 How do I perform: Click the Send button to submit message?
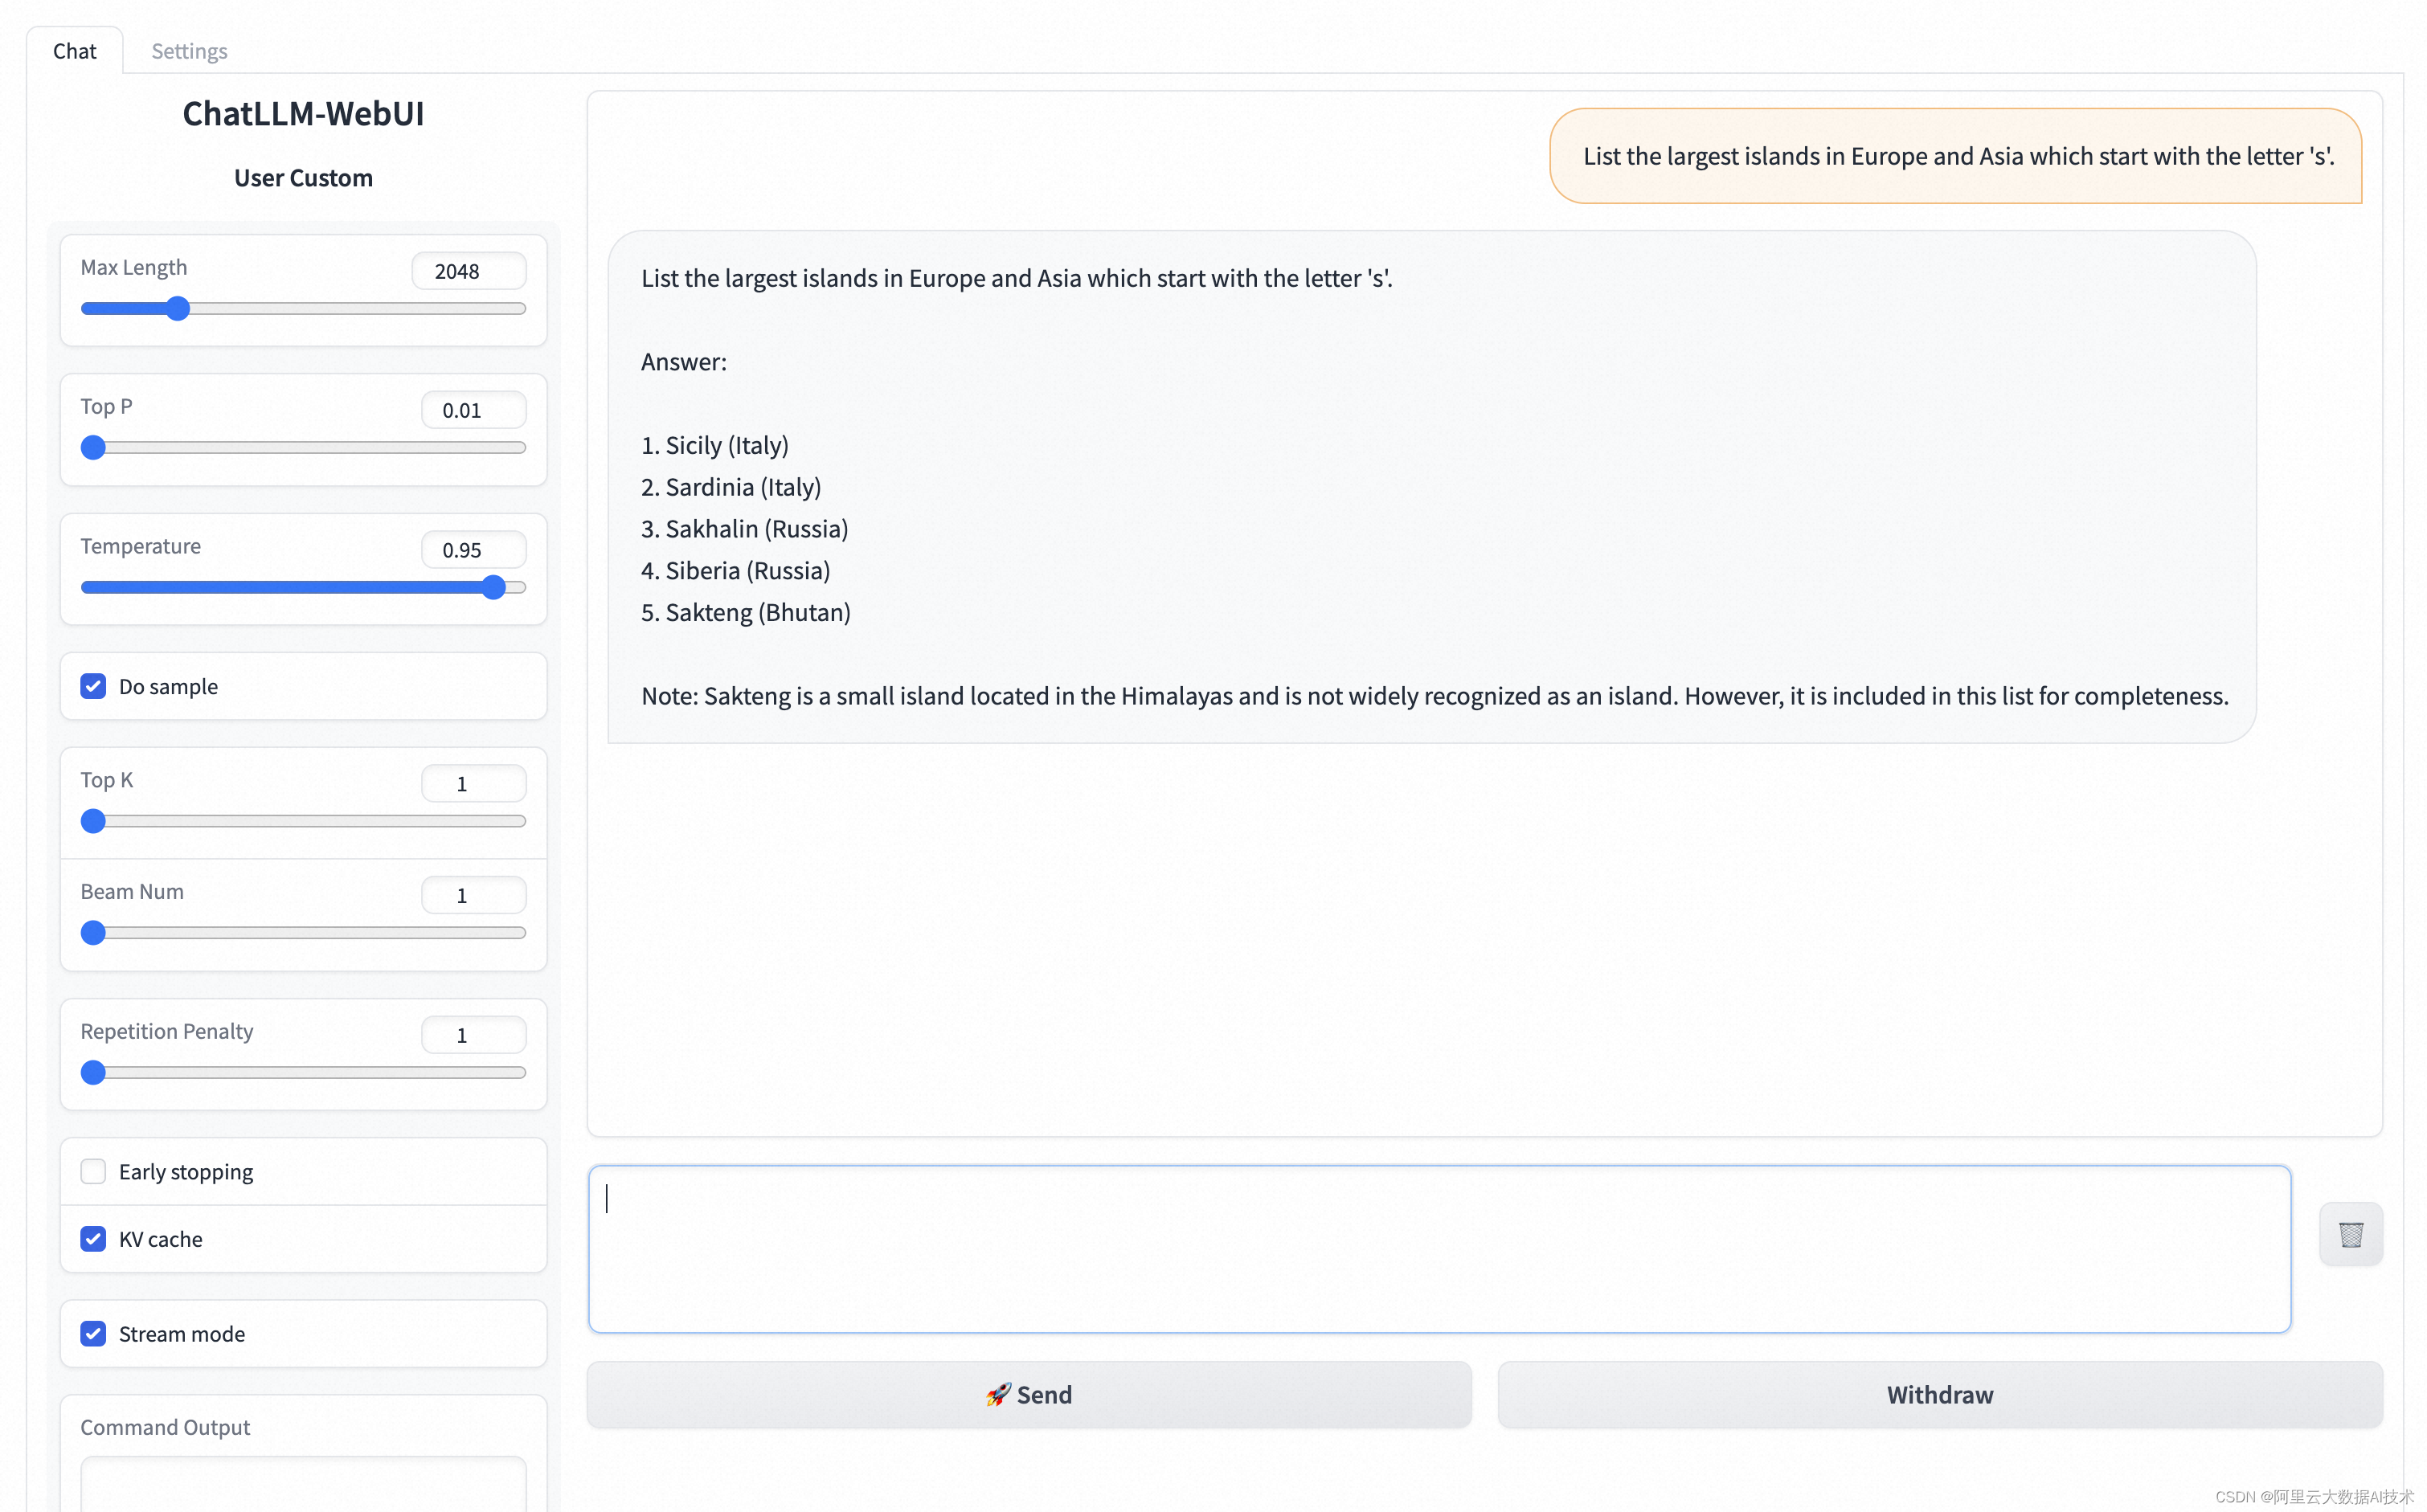tap(1028, 1394)
